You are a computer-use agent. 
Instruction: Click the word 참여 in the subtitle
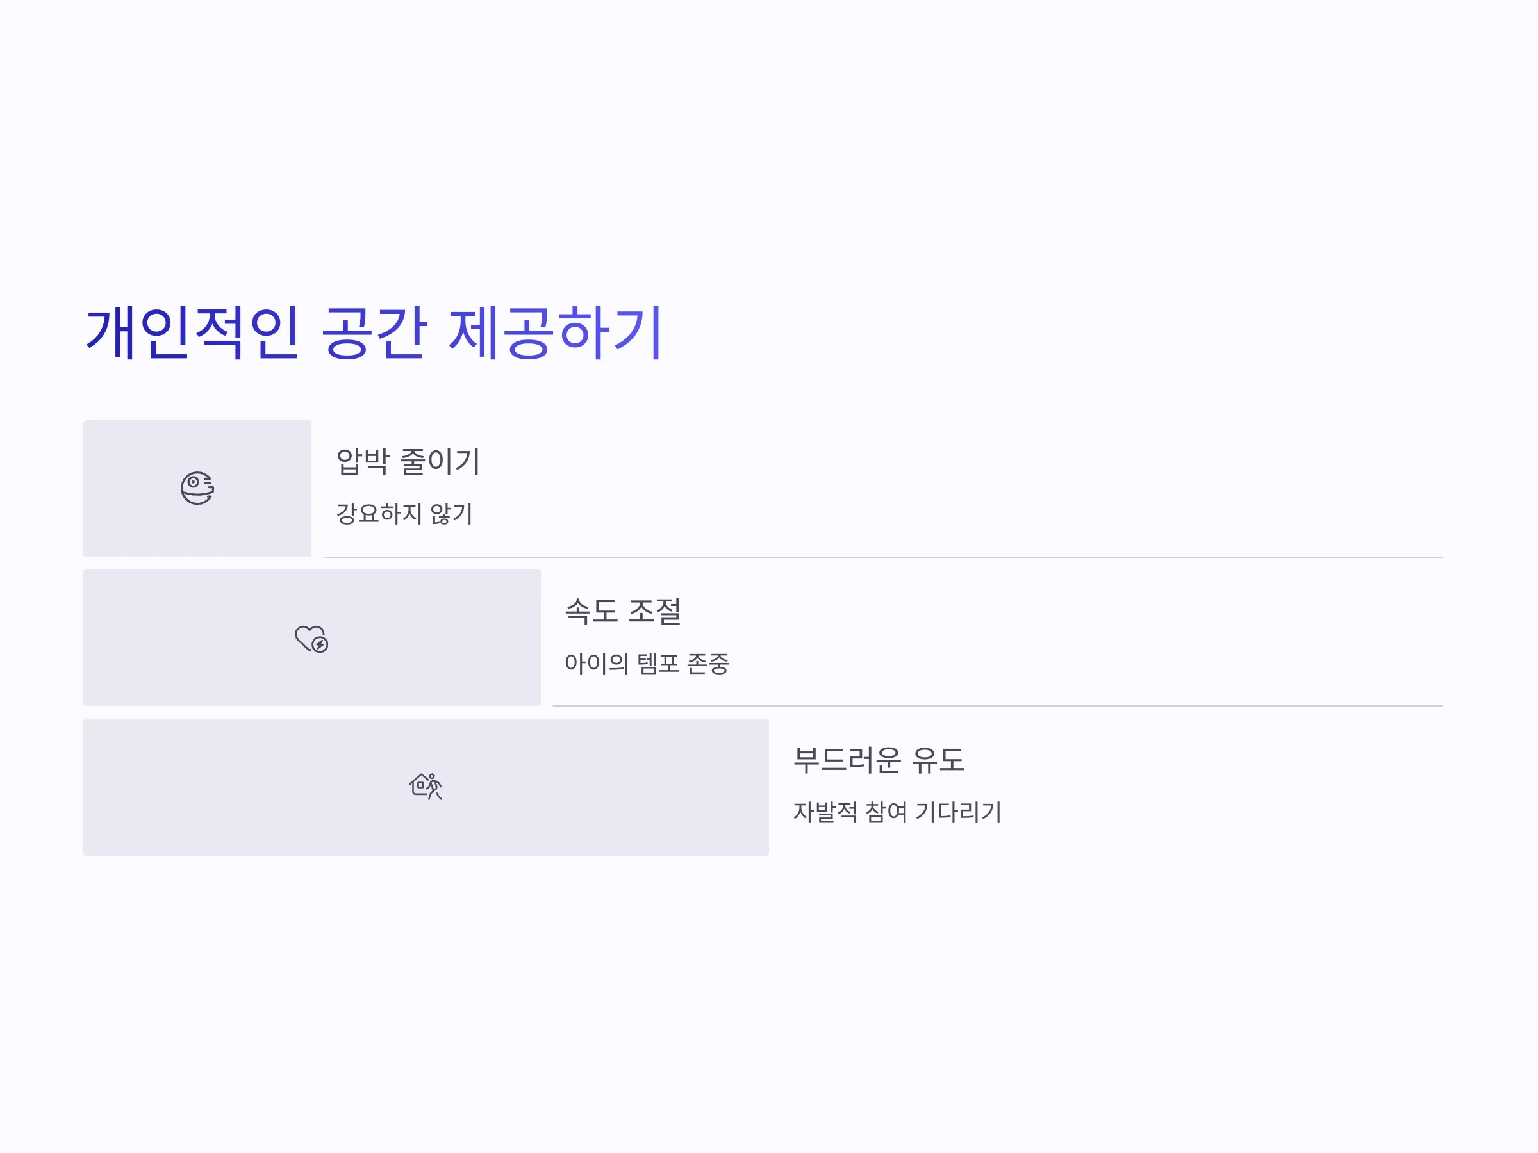(x=886, y=812)
